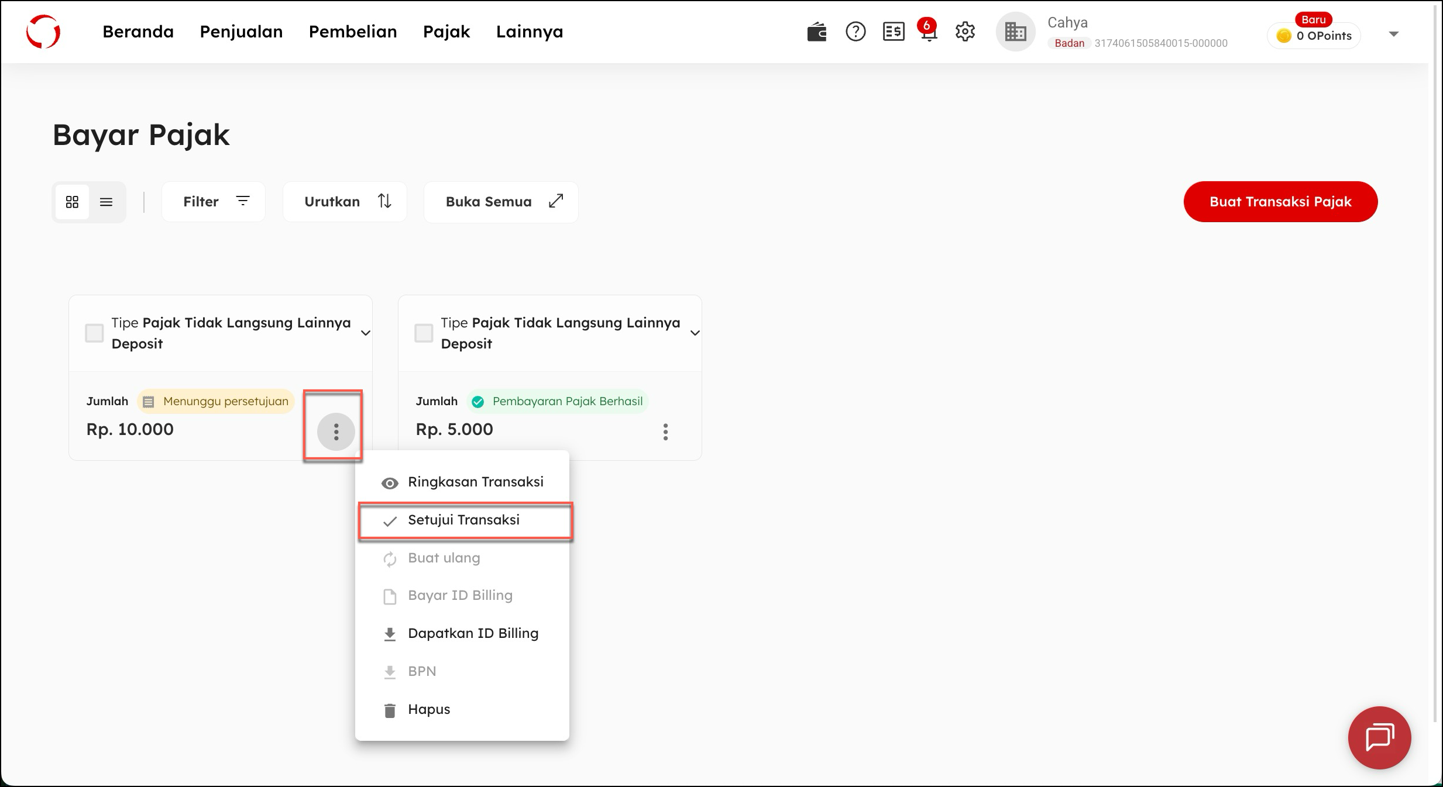Tick checkbox on the Menunggu persetujuan card

click(x=94, y=333)
